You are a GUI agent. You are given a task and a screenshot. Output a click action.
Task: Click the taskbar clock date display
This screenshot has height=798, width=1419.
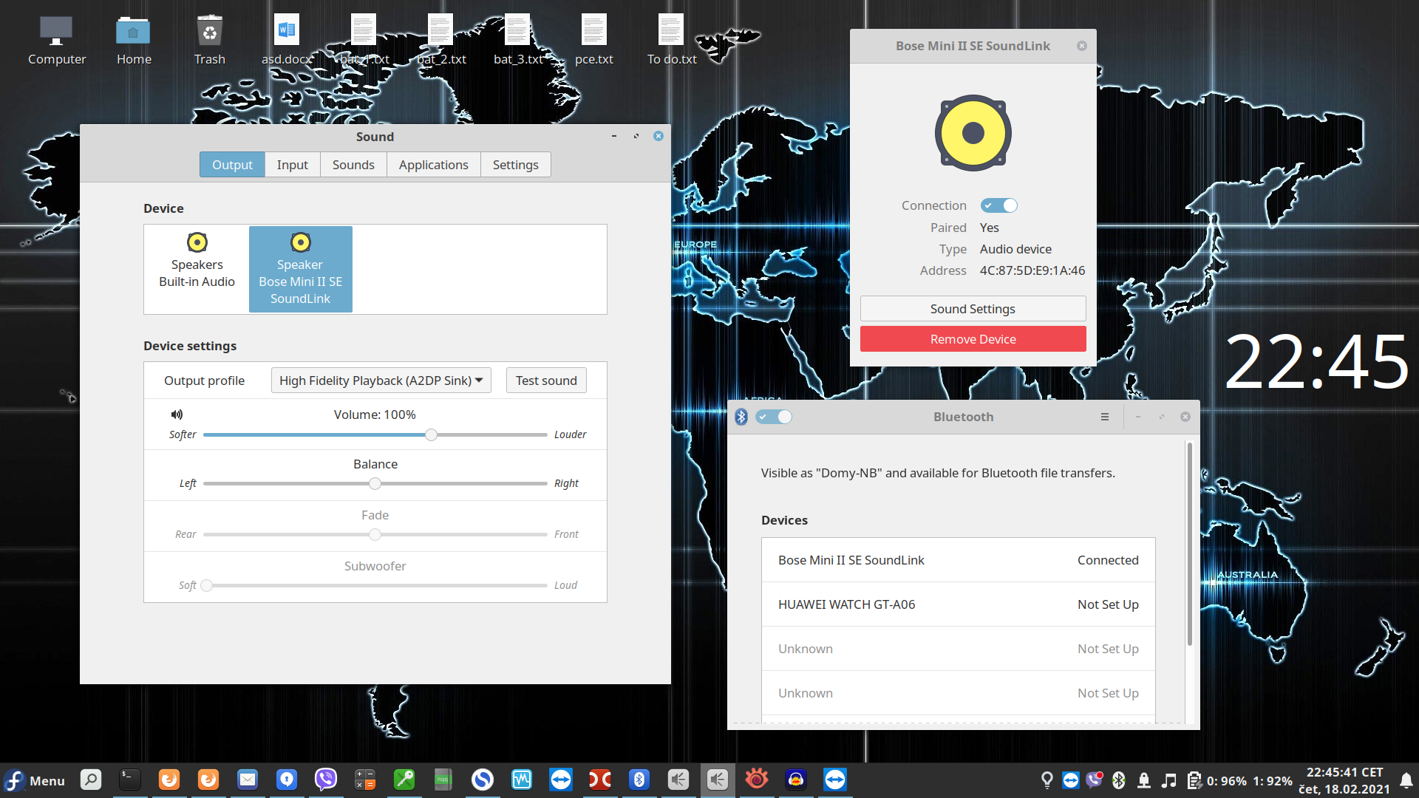point(1344,780)
